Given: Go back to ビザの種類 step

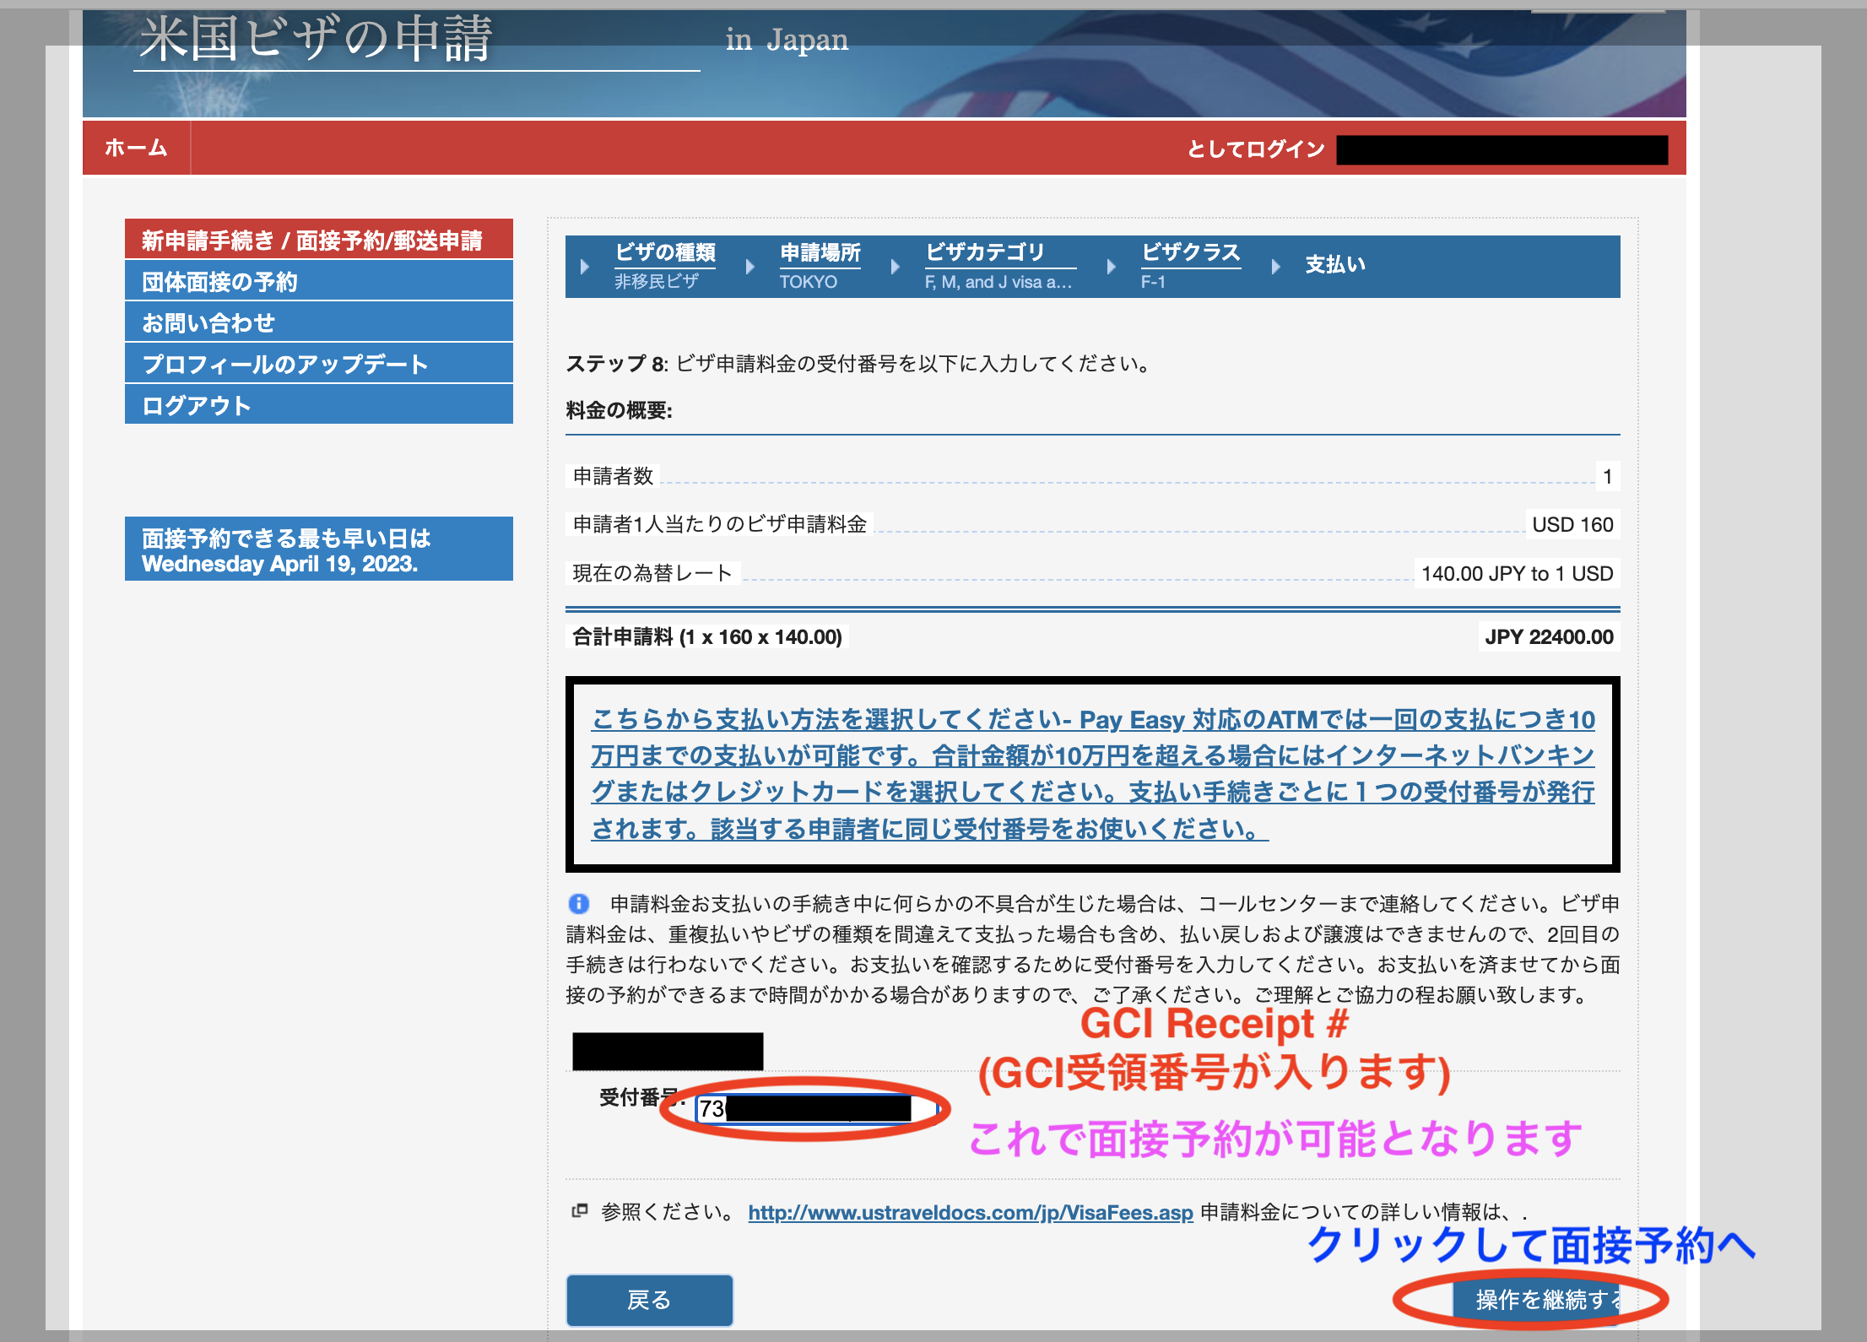Looking at the screenshot, I should [x=665, y=252].
